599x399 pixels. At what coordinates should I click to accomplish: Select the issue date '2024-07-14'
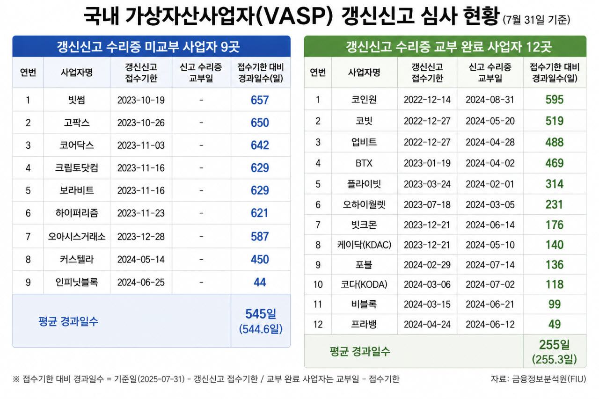(490, 265)
